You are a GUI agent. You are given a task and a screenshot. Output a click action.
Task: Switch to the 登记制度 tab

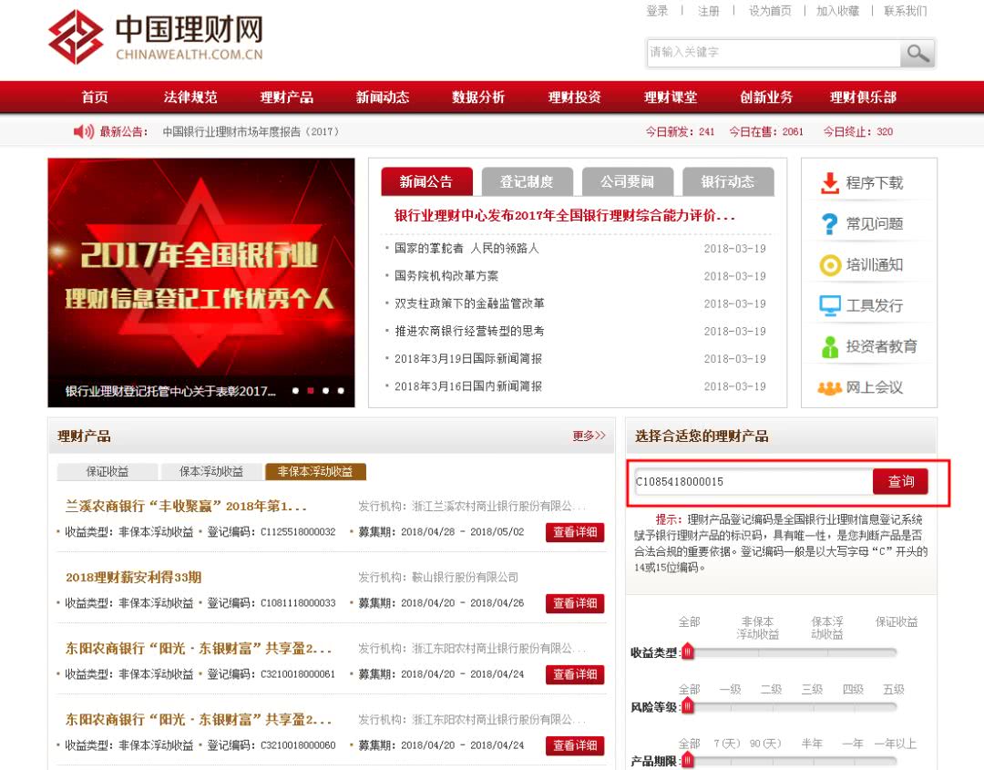[528, 182]
